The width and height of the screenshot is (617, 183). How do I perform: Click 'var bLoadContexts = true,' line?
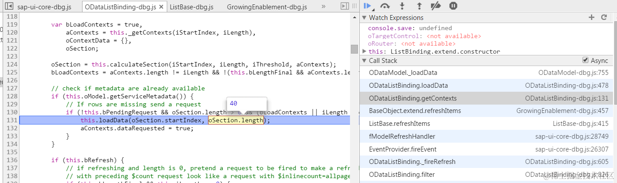(x=96, y=24)
